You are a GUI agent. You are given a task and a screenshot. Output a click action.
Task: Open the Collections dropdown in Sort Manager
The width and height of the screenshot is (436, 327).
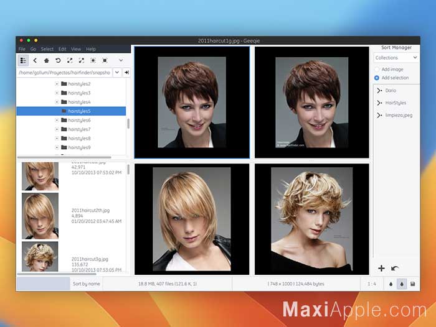[x=396, y=58]
